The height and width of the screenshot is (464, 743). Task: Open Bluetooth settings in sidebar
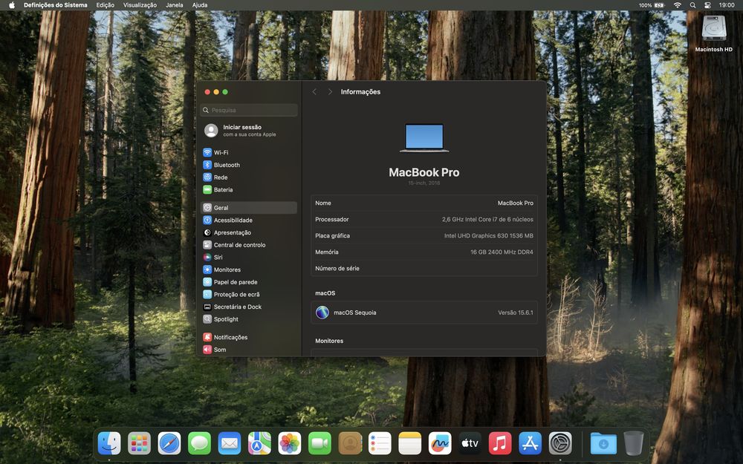click(249, 165)
